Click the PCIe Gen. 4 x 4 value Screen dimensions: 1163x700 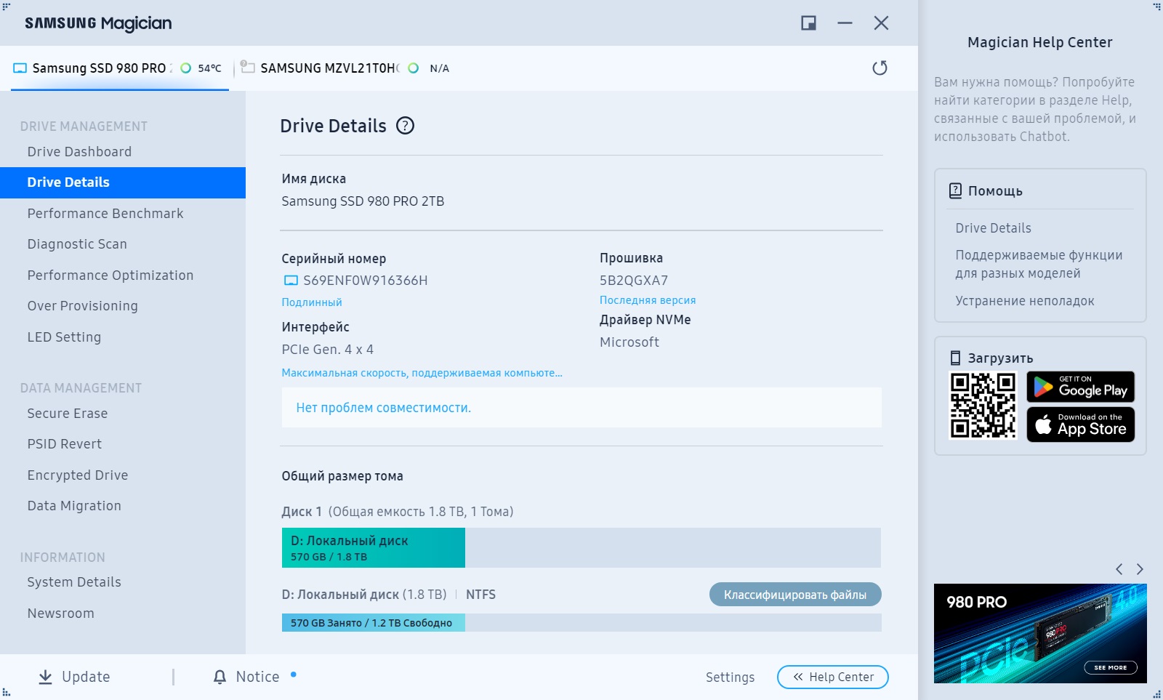(327, 350)
